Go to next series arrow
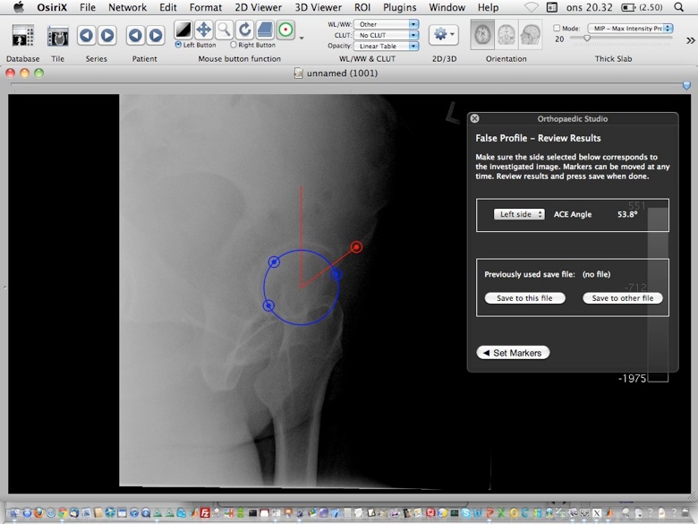 click(x=106, y=35)
